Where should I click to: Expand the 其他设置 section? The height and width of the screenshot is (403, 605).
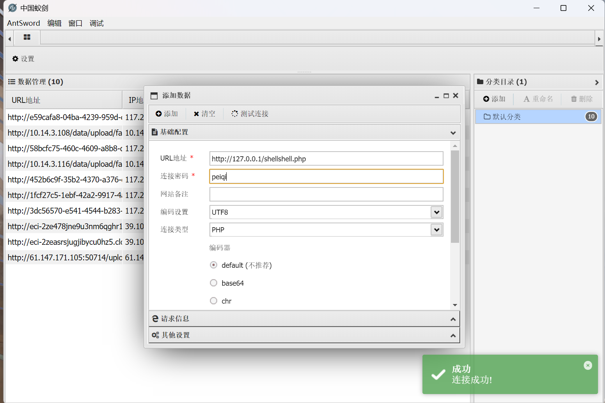[x=453, y=336]
